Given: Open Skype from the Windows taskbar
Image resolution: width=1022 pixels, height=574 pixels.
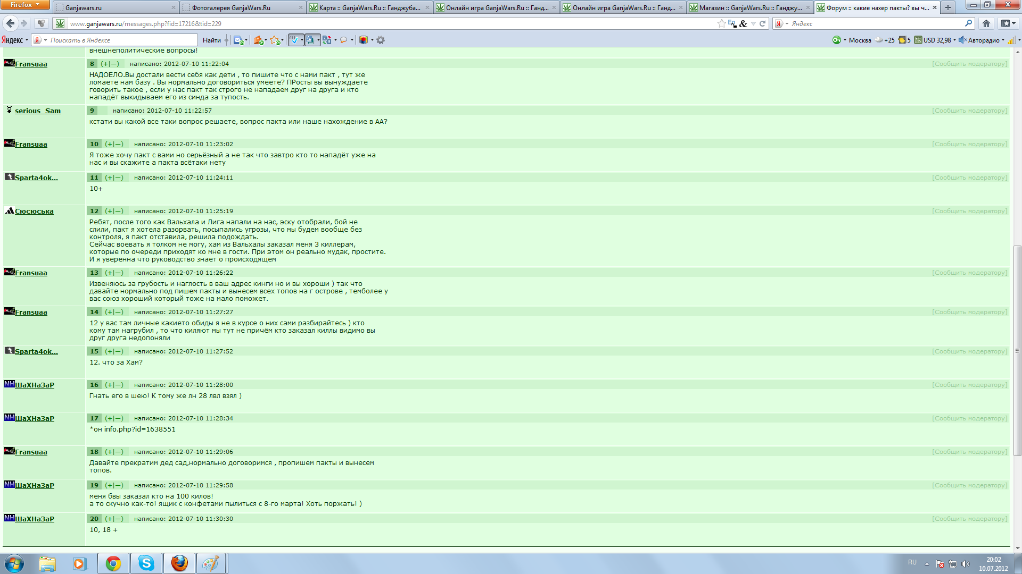Looking at the screenshot, I should click(146, 563).
